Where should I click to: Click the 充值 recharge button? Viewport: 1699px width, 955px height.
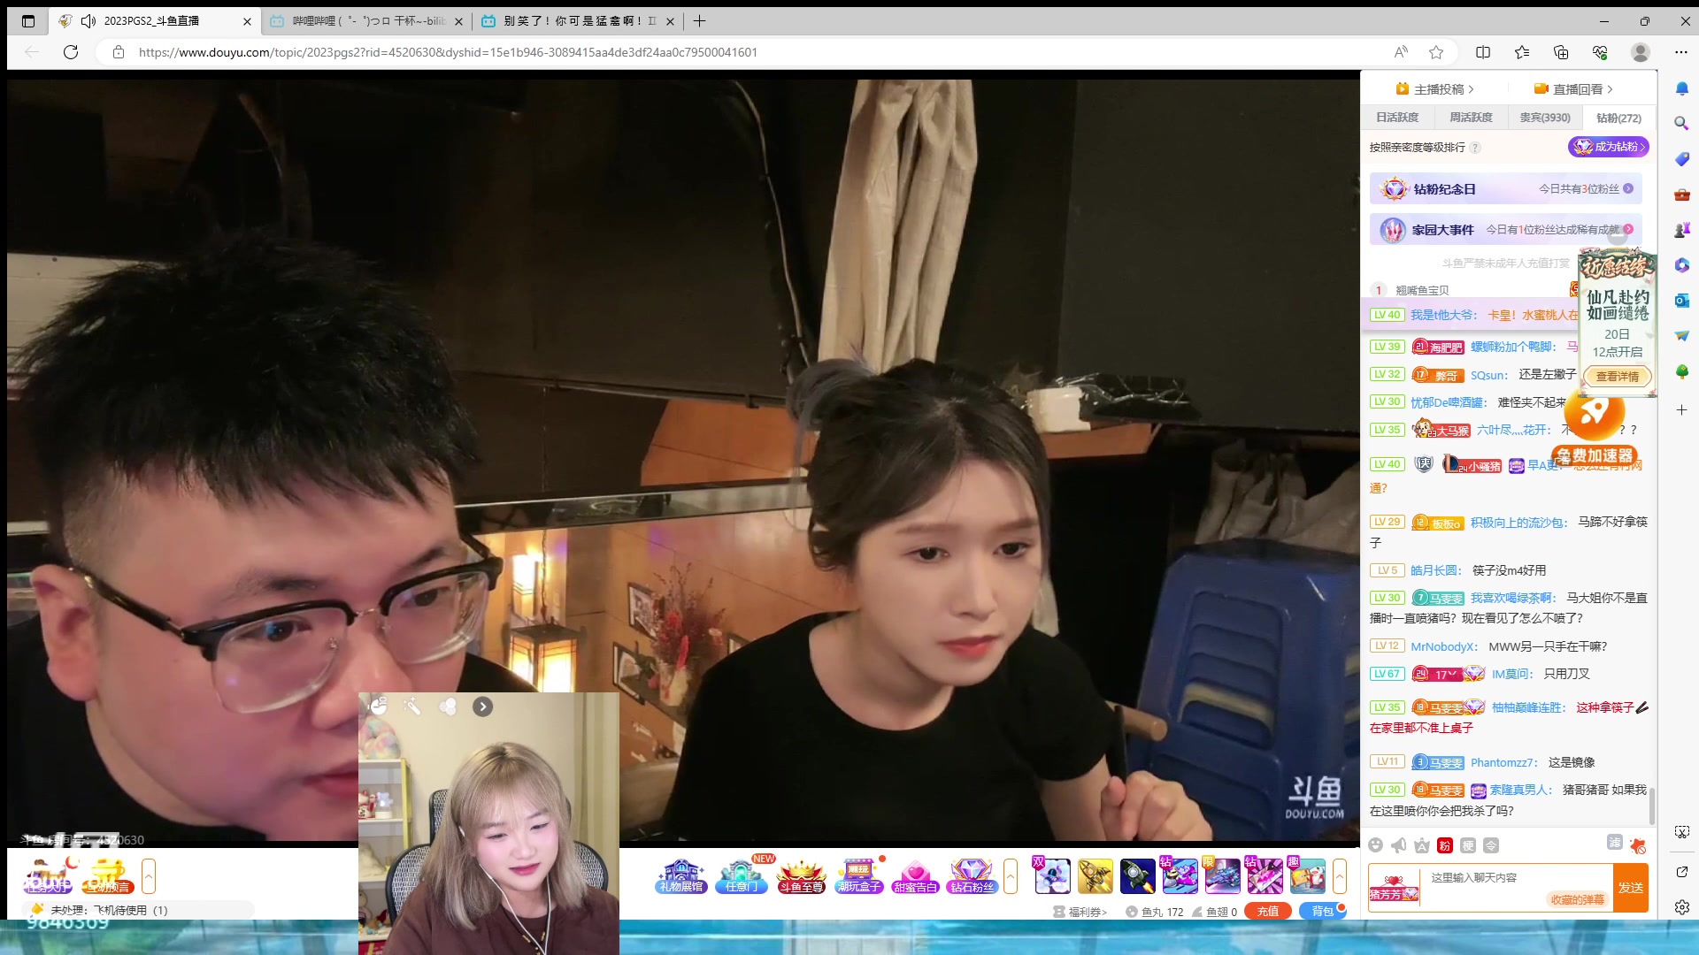pyautogui.click(x=1268, y=911)
